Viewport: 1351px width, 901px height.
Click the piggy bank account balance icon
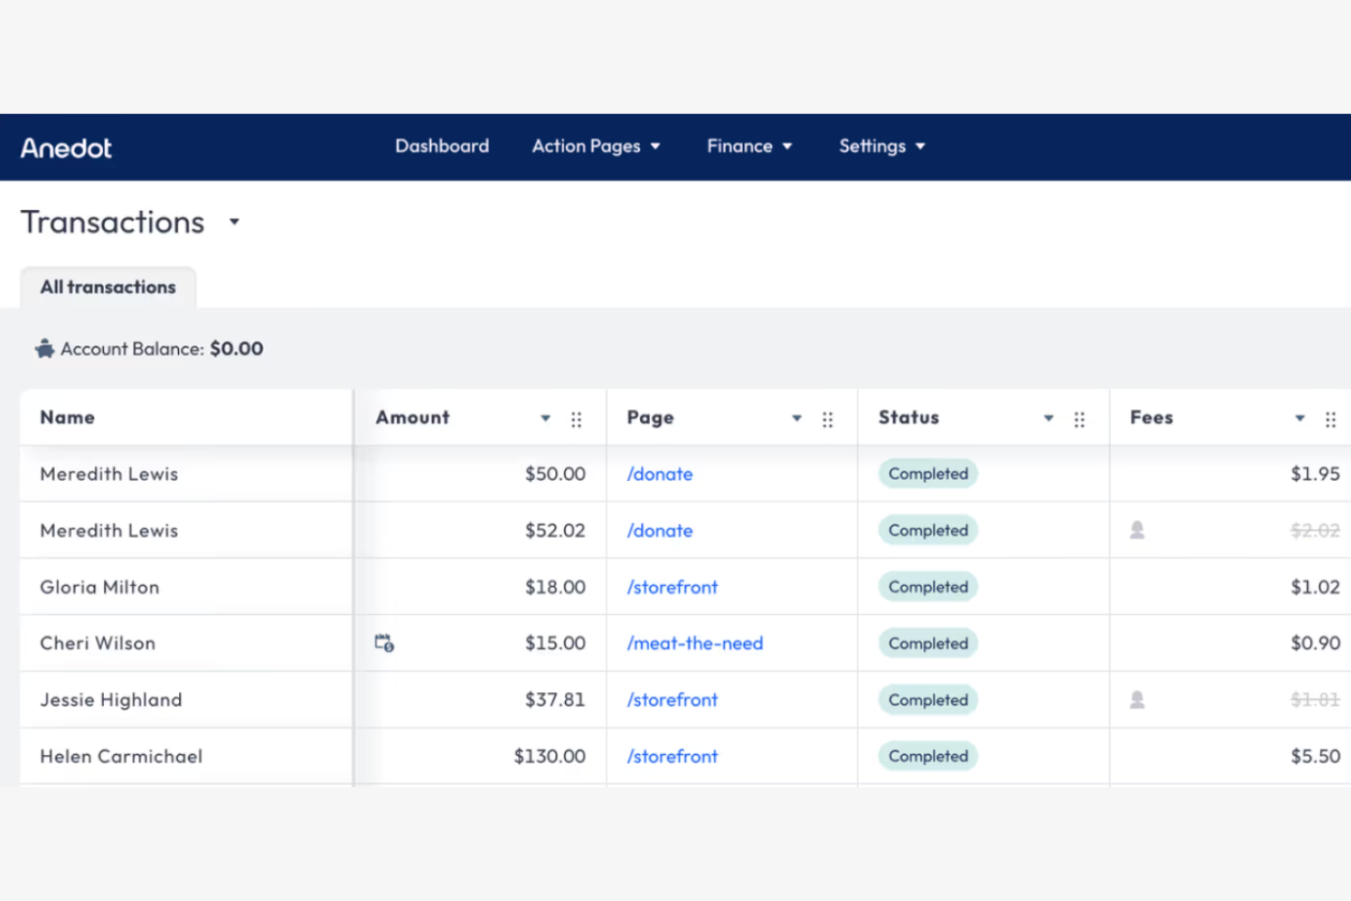43,348
